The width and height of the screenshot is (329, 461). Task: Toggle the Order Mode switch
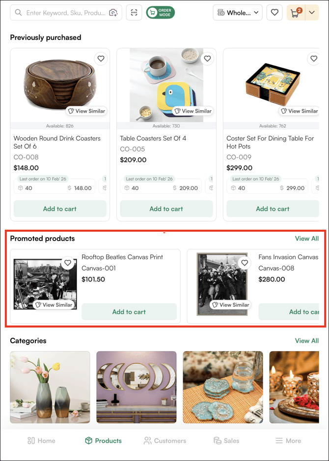160,13
